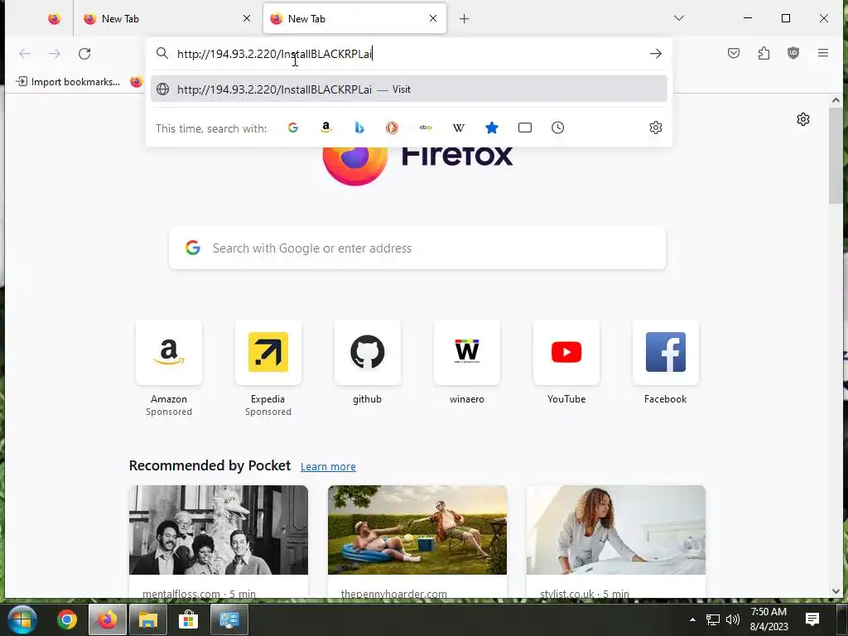
Task: Search this time with DuckDuckGo icon
Action: 392,128
